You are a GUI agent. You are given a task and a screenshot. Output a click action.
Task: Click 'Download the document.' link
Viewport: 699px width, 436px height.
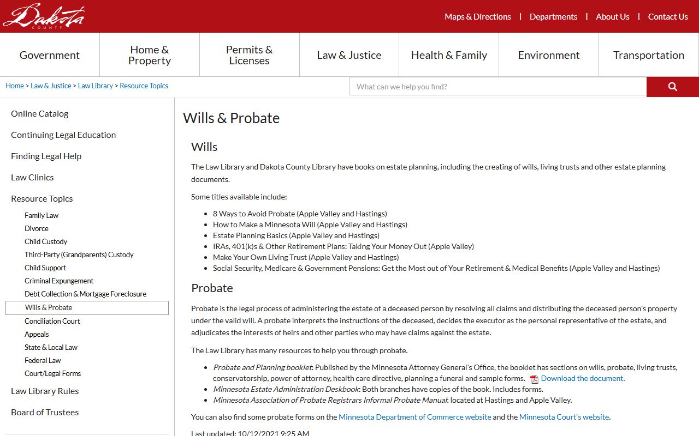click(583, 378)
